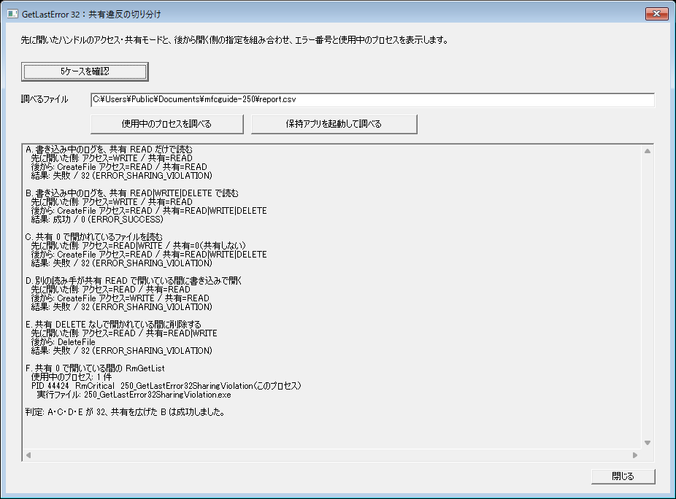
Task: Click the window title bar app icon
Action: pos(12,14)
